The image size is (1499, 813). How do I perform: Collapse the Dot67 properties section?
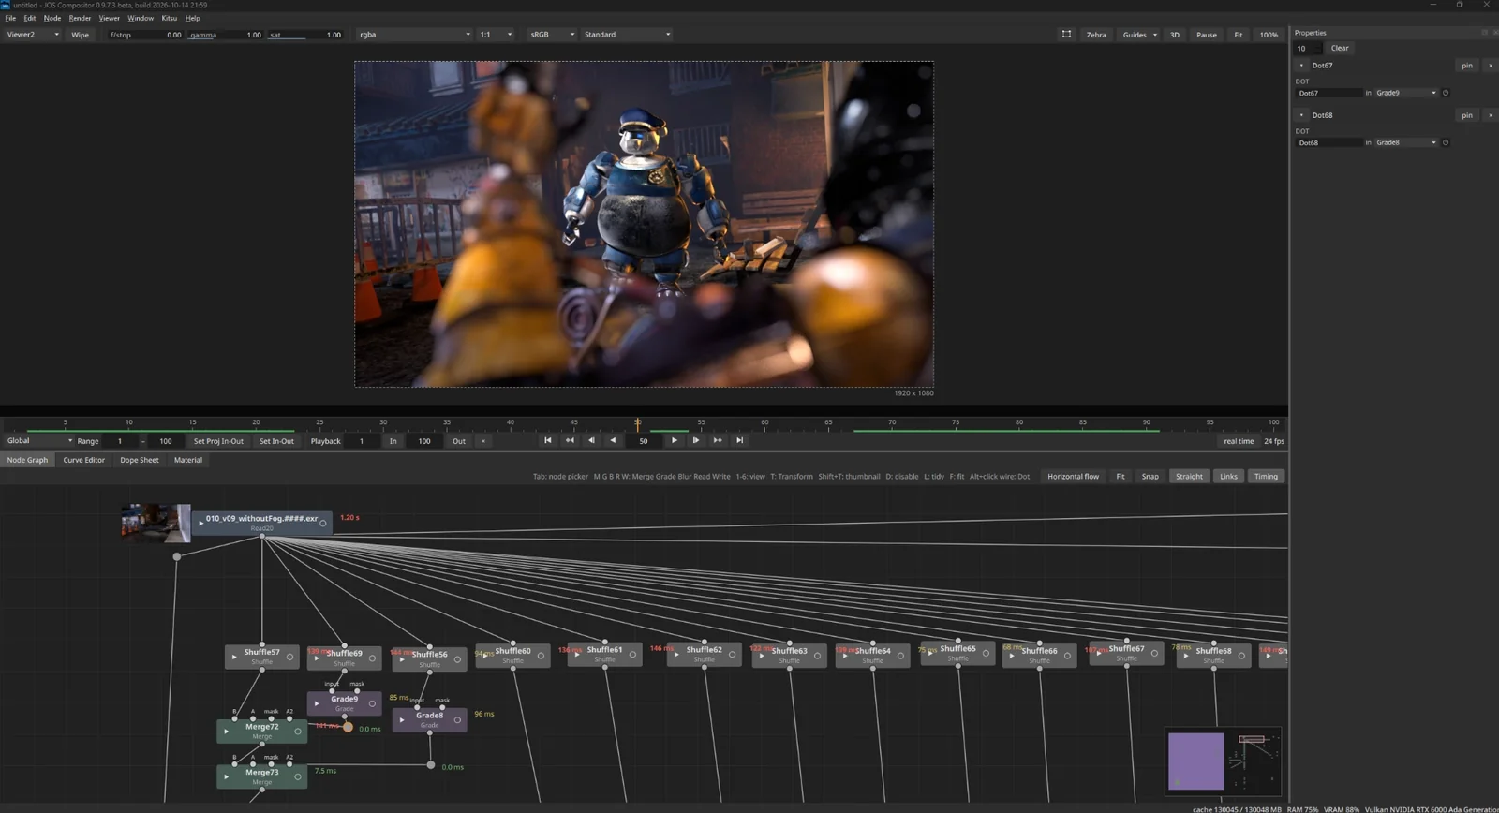click(x=1301, y=66)
